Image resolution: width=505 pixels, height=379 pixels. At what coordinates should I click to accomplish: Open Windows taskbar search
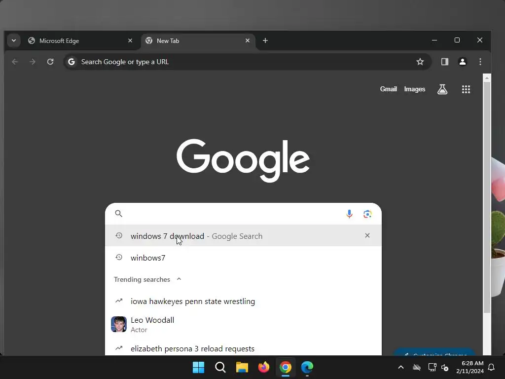pyautogui.click(x=220, y=367)
